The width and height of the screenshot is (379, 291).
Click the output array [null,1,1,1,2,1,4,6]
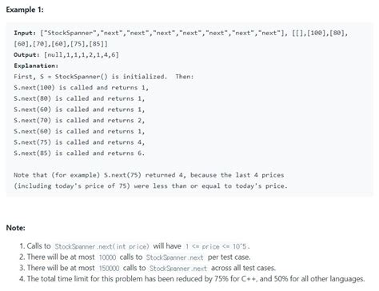coord(82,55)
